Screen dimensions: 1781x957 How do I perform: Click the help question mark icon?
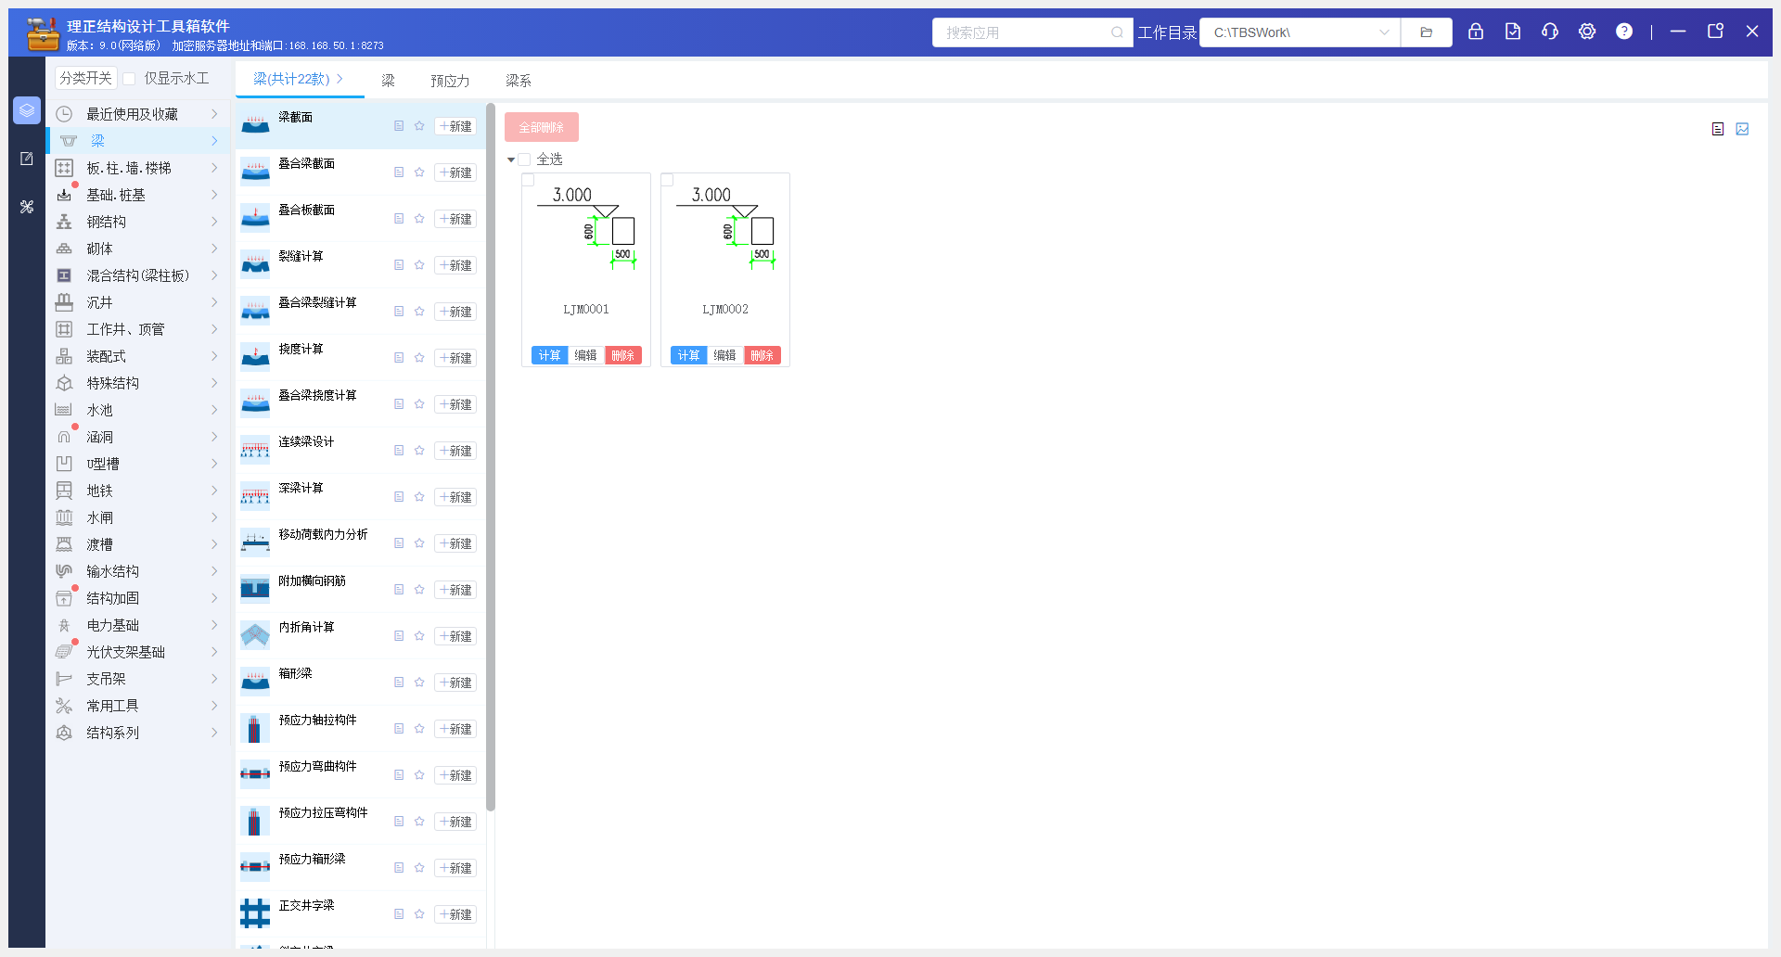point(1624,32)
